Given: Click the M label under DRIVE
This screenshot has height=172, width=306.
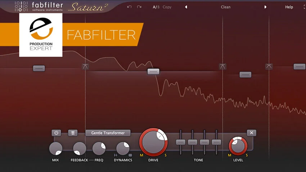Looking at the screenshot, I should click(141, 155).
